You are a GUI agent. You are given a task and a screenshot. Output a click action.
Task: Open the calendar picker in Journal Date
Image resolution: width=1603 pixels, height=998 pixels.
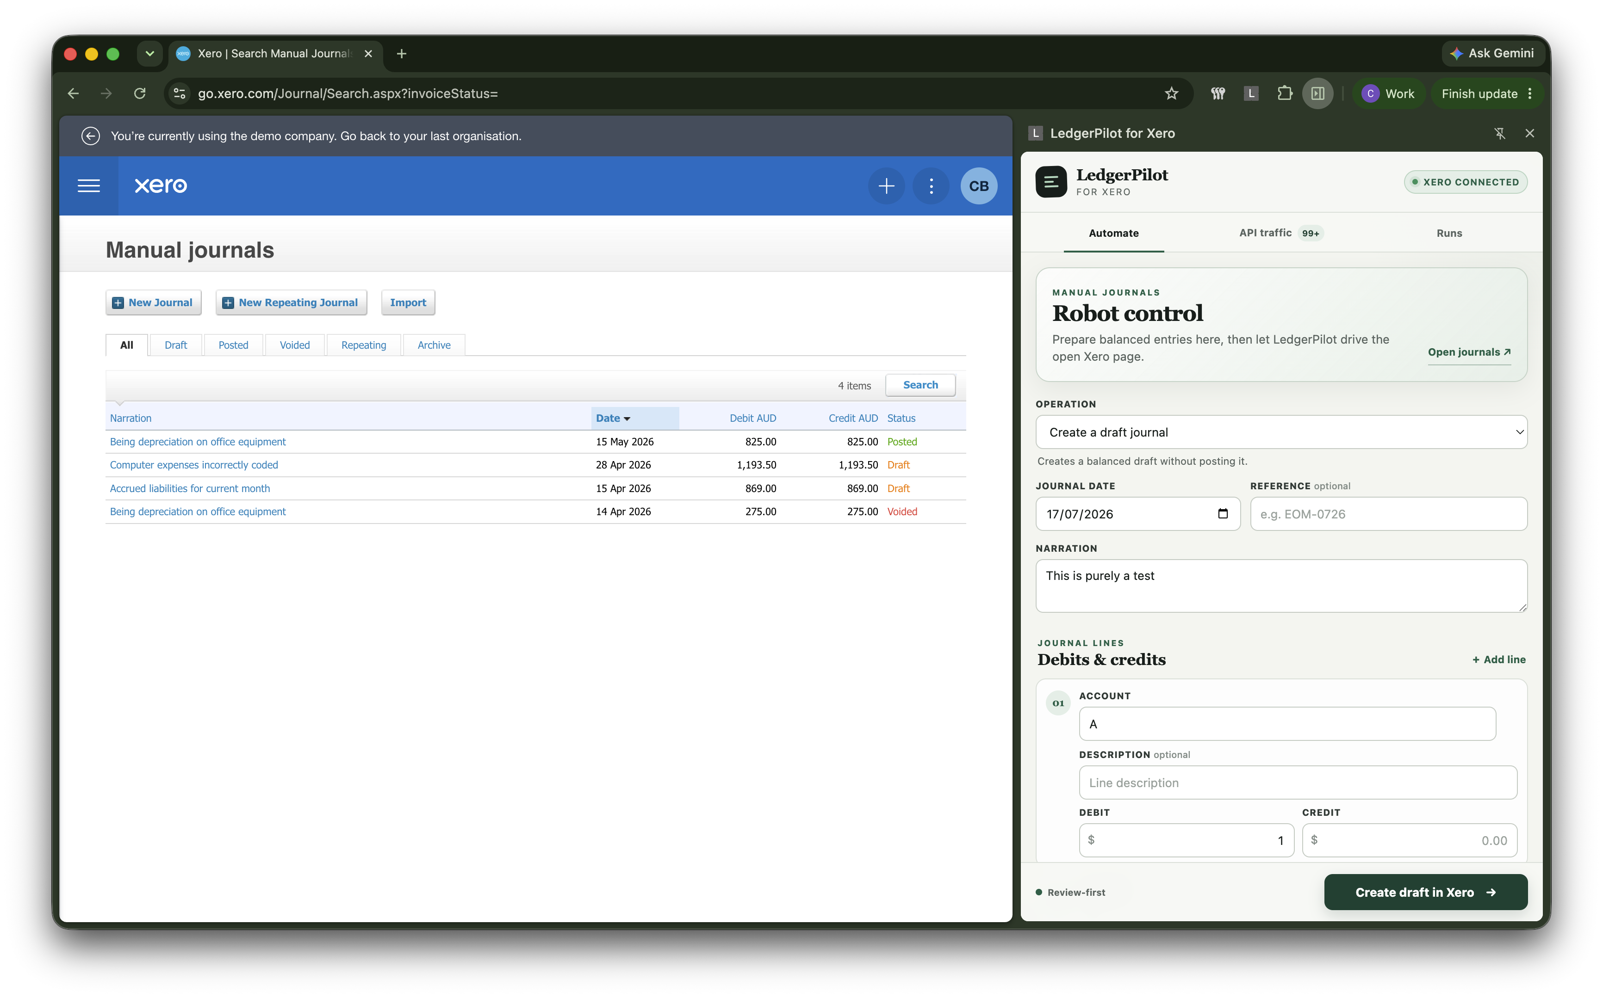tap(1223, 513)
